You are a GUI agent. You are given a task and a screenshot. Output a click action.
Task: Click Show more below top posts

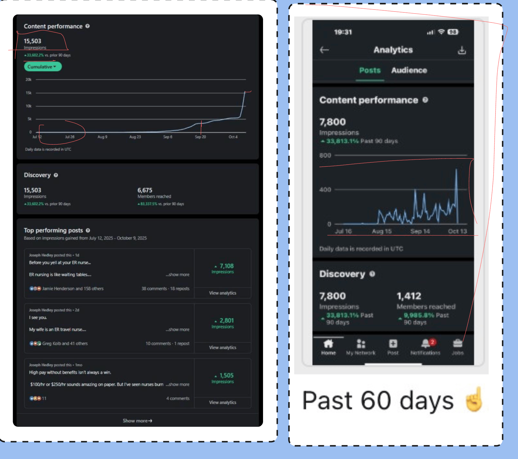138,421
